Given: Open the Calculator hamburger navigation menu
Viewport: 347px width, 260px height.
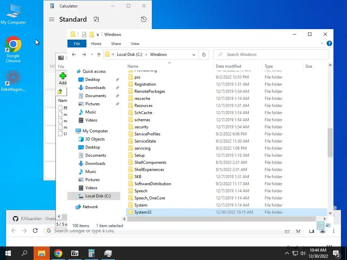Looking at the screenshot, I should tap(52, 19).
